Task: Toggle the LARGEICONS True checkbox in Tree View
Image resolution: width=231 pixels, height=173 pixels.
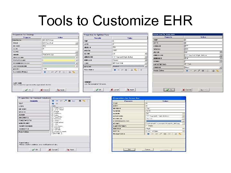Action: [186, 64]
